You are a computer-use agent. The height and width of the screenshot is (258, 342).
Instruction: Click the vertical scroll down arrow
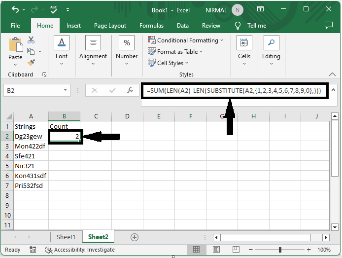[x=335, y=227]
